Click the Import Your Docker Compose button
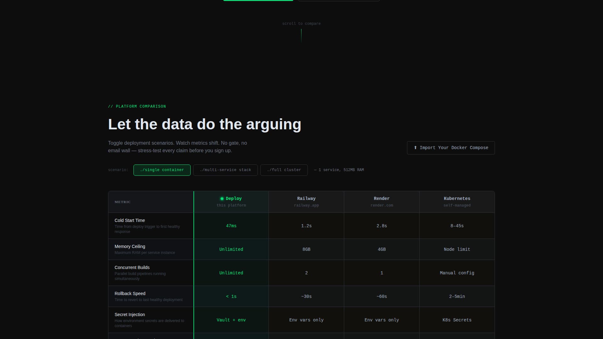The height and width of the screenshot is (339, 603). point(451,148)
